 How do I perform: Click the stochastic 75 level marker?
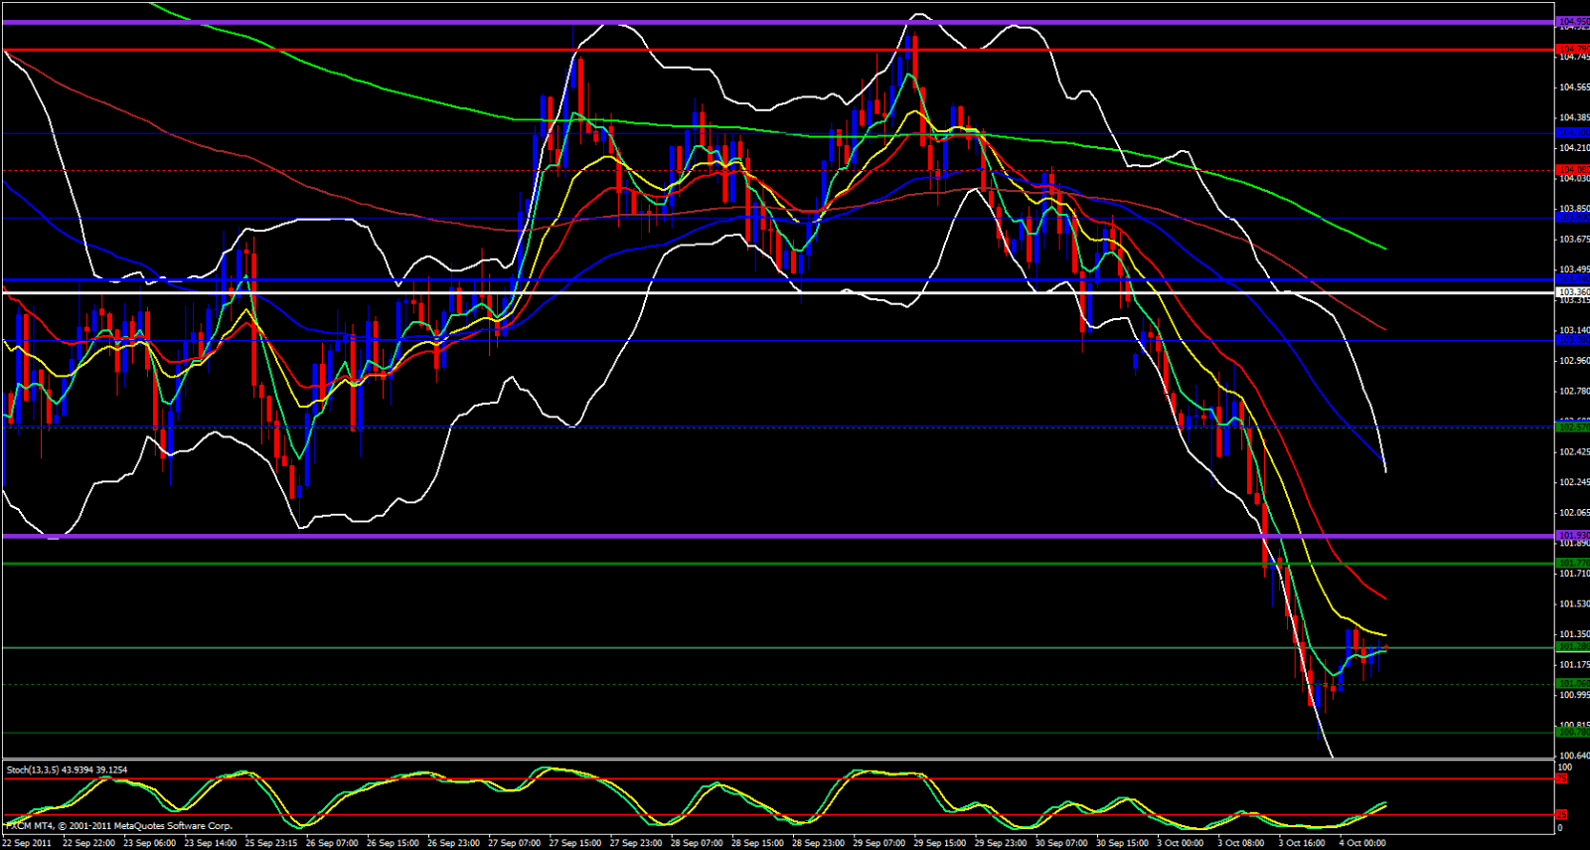1562,778
